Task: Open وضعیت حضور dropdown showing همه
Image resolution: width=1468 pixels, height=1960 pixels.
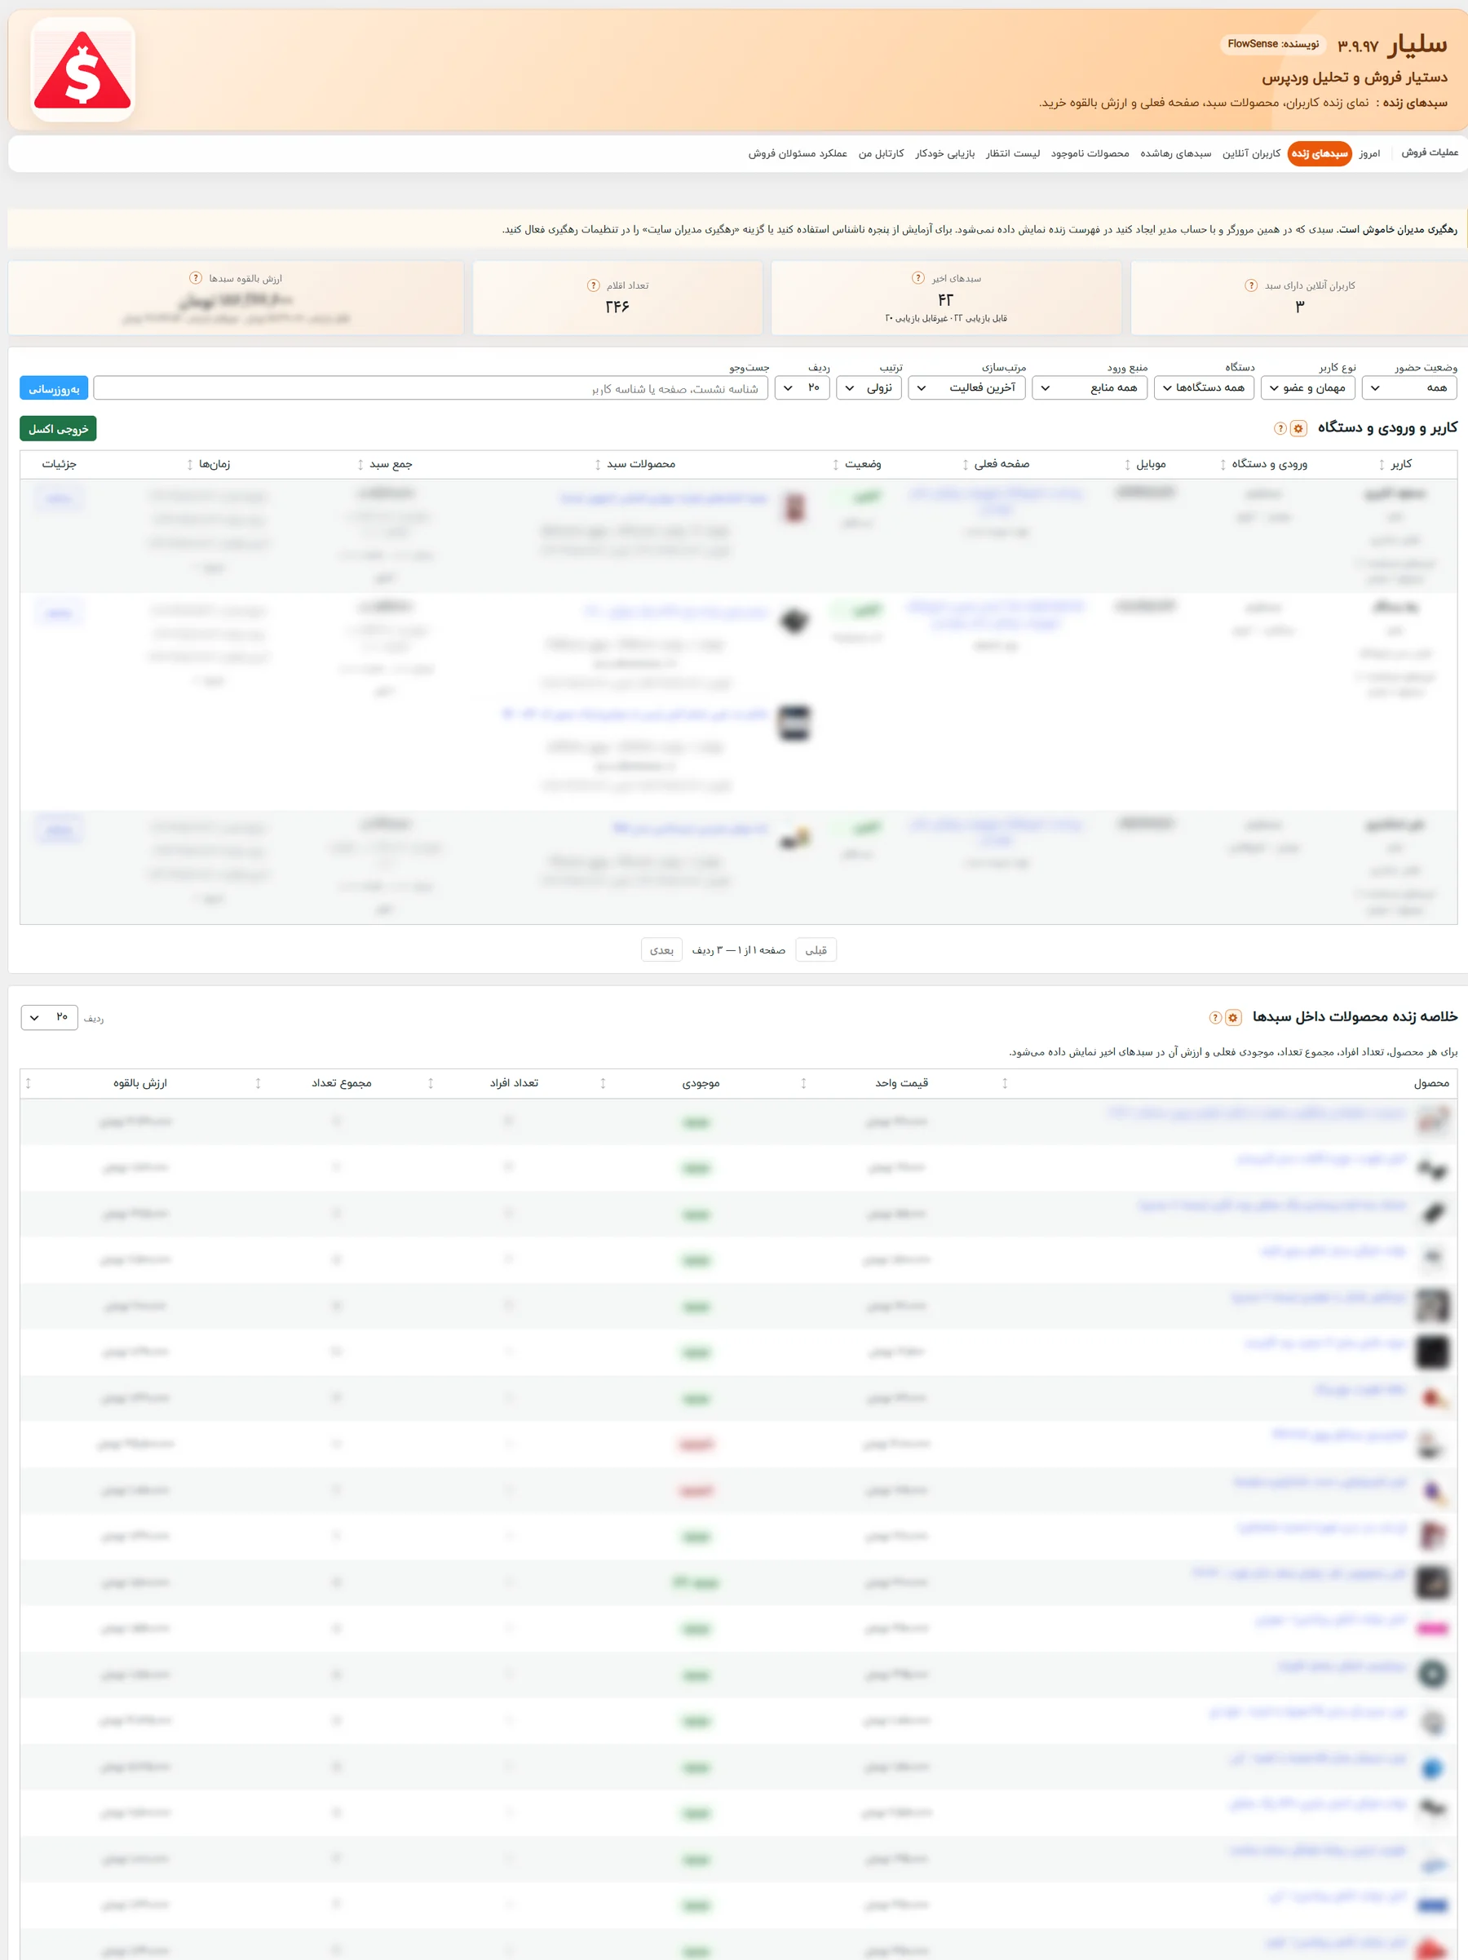Action: point(1408,387)
